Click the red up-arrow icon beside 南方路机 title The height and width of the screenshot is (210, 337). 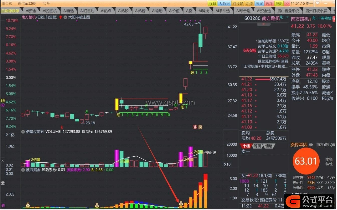tap(61, 17)
